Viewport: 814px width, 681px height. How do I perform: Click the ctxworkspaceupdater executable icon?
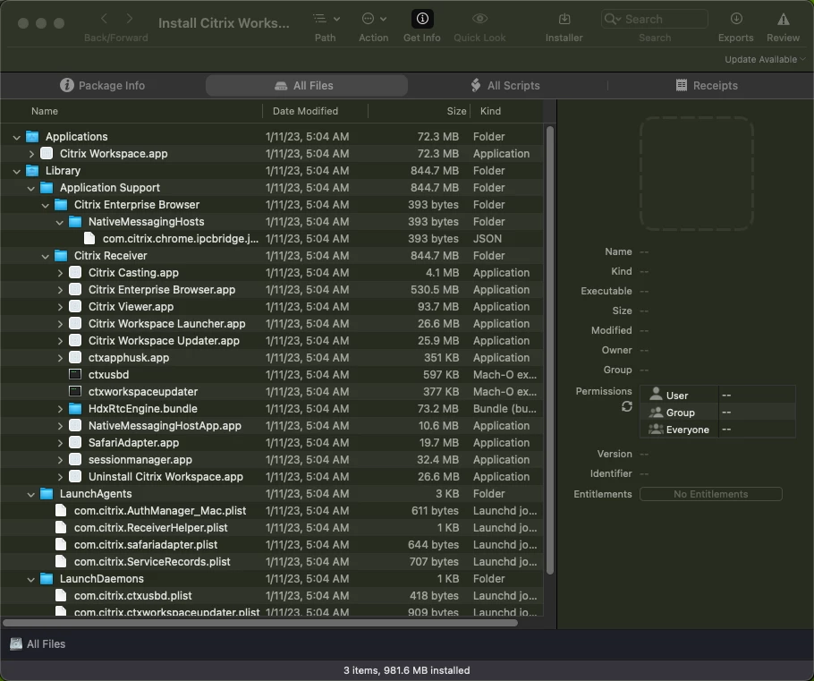(x=75, y=392)
